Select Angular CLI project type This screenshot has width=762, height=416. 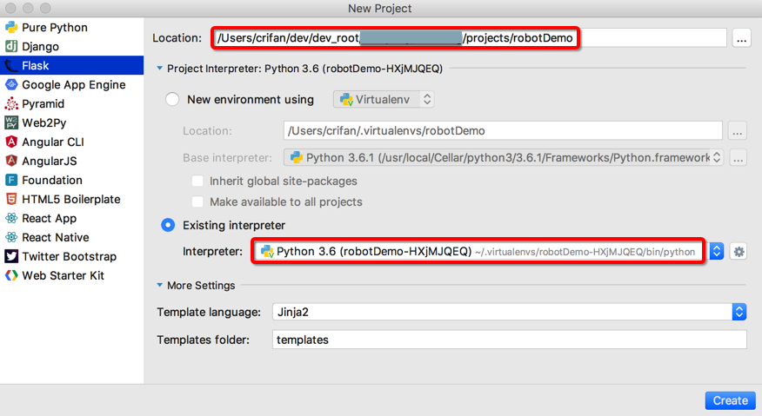[71, 142]
